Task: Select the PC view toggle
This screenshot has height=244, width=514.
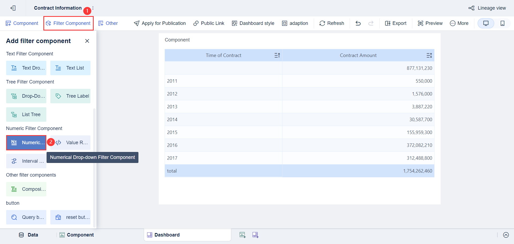Action: pyautogui.click(x=486, y=23)
